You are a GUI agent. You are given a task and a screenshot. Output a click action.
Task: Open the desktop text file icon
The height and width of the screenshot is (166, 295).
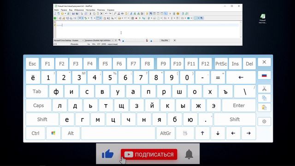(x=262, y=18)
